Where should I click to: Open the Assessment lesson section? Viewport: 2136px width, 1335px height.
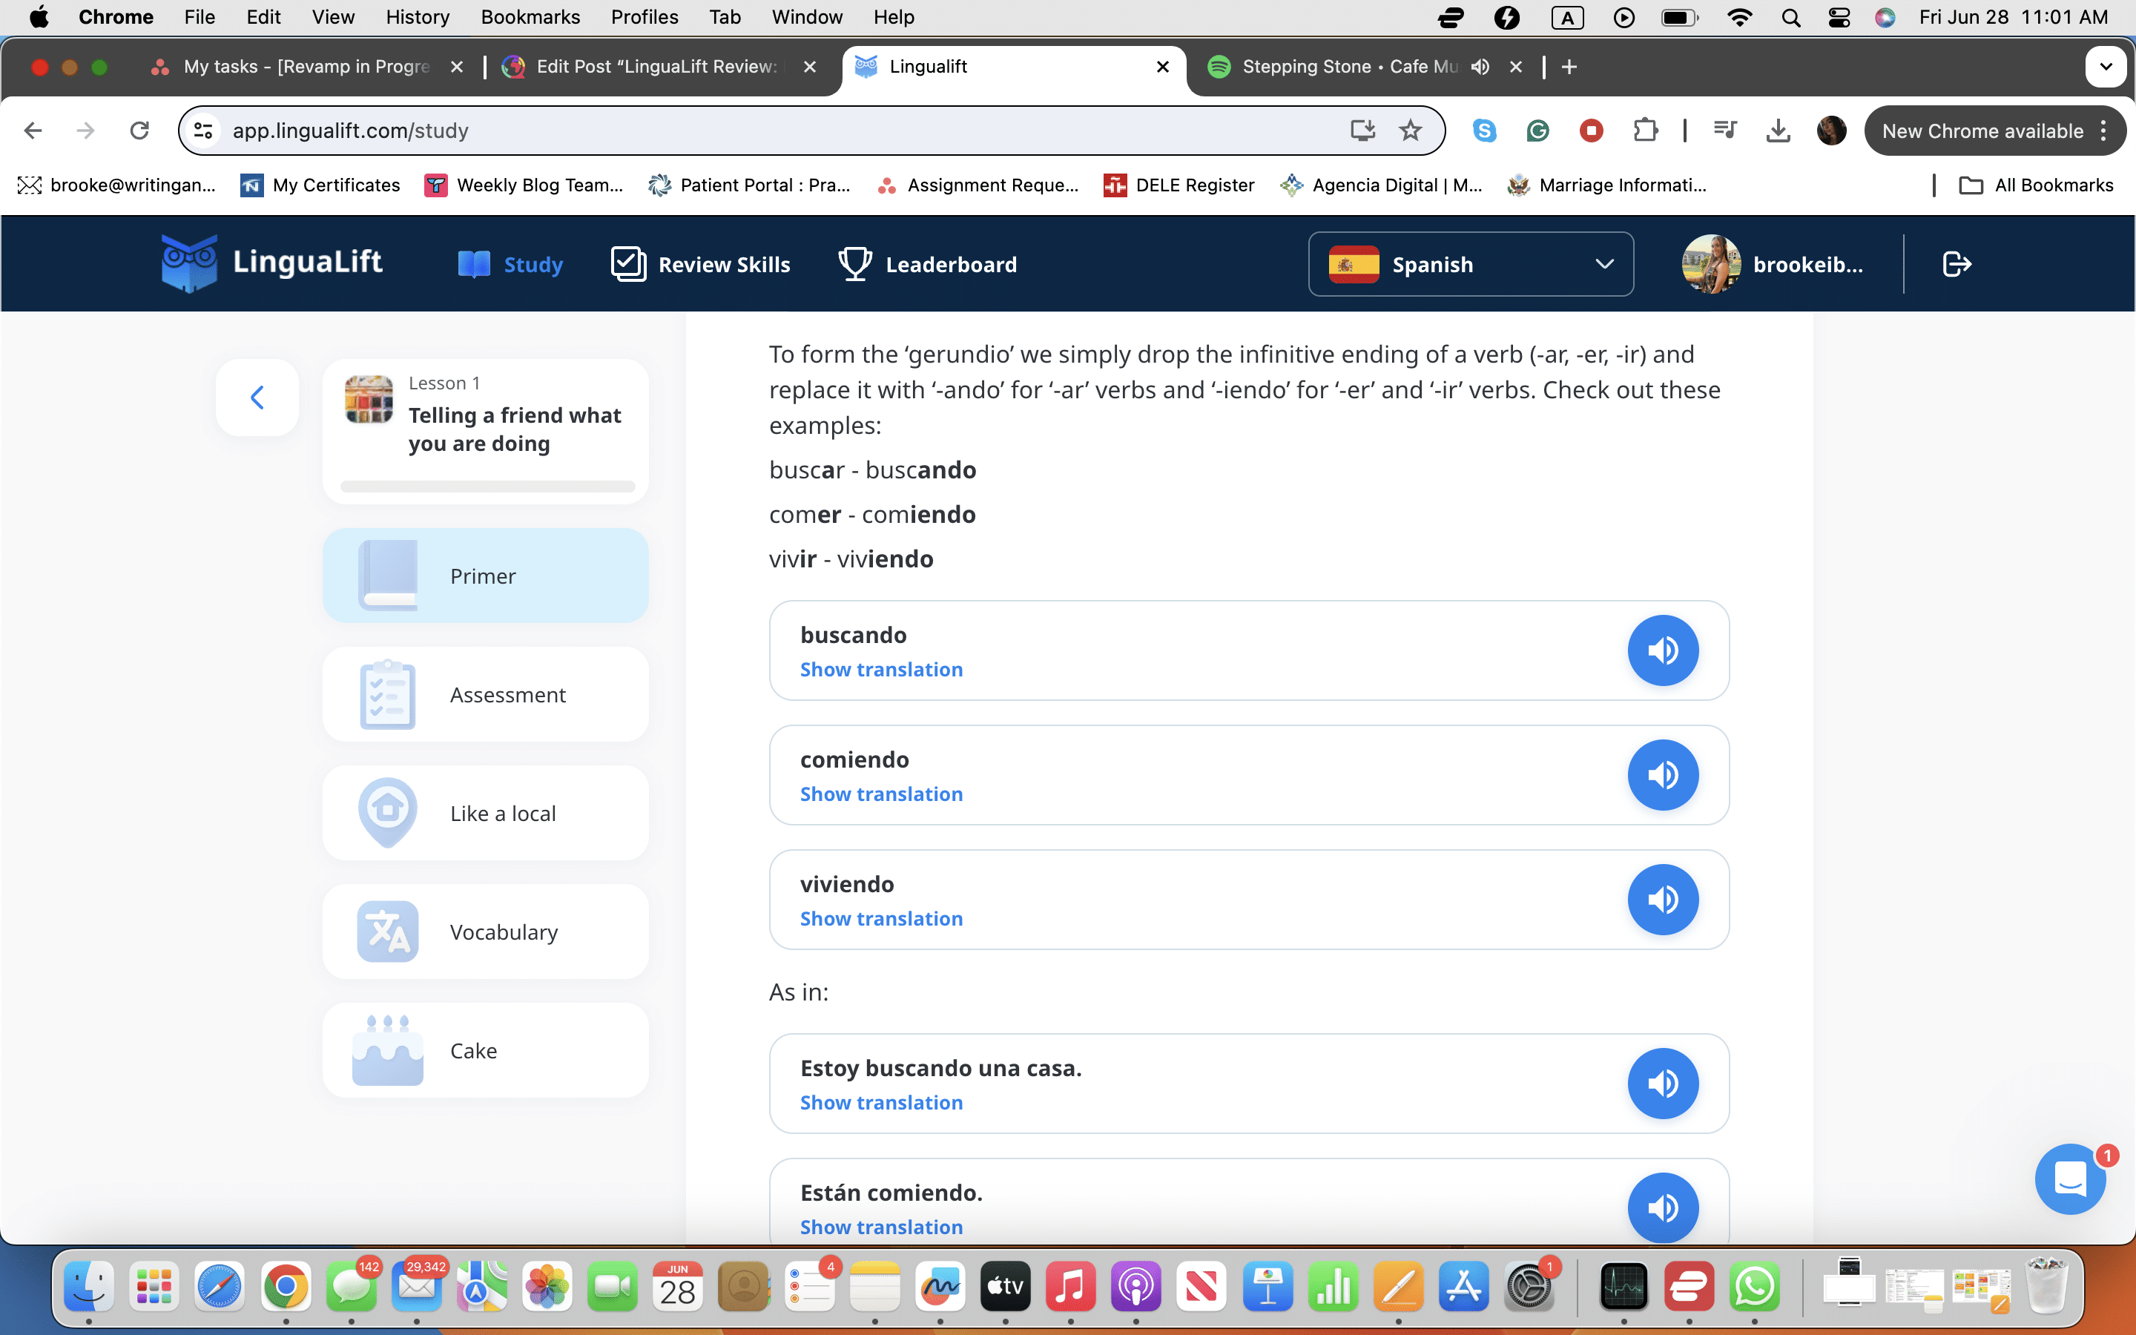pyautogui.click(x=486, y=695)
